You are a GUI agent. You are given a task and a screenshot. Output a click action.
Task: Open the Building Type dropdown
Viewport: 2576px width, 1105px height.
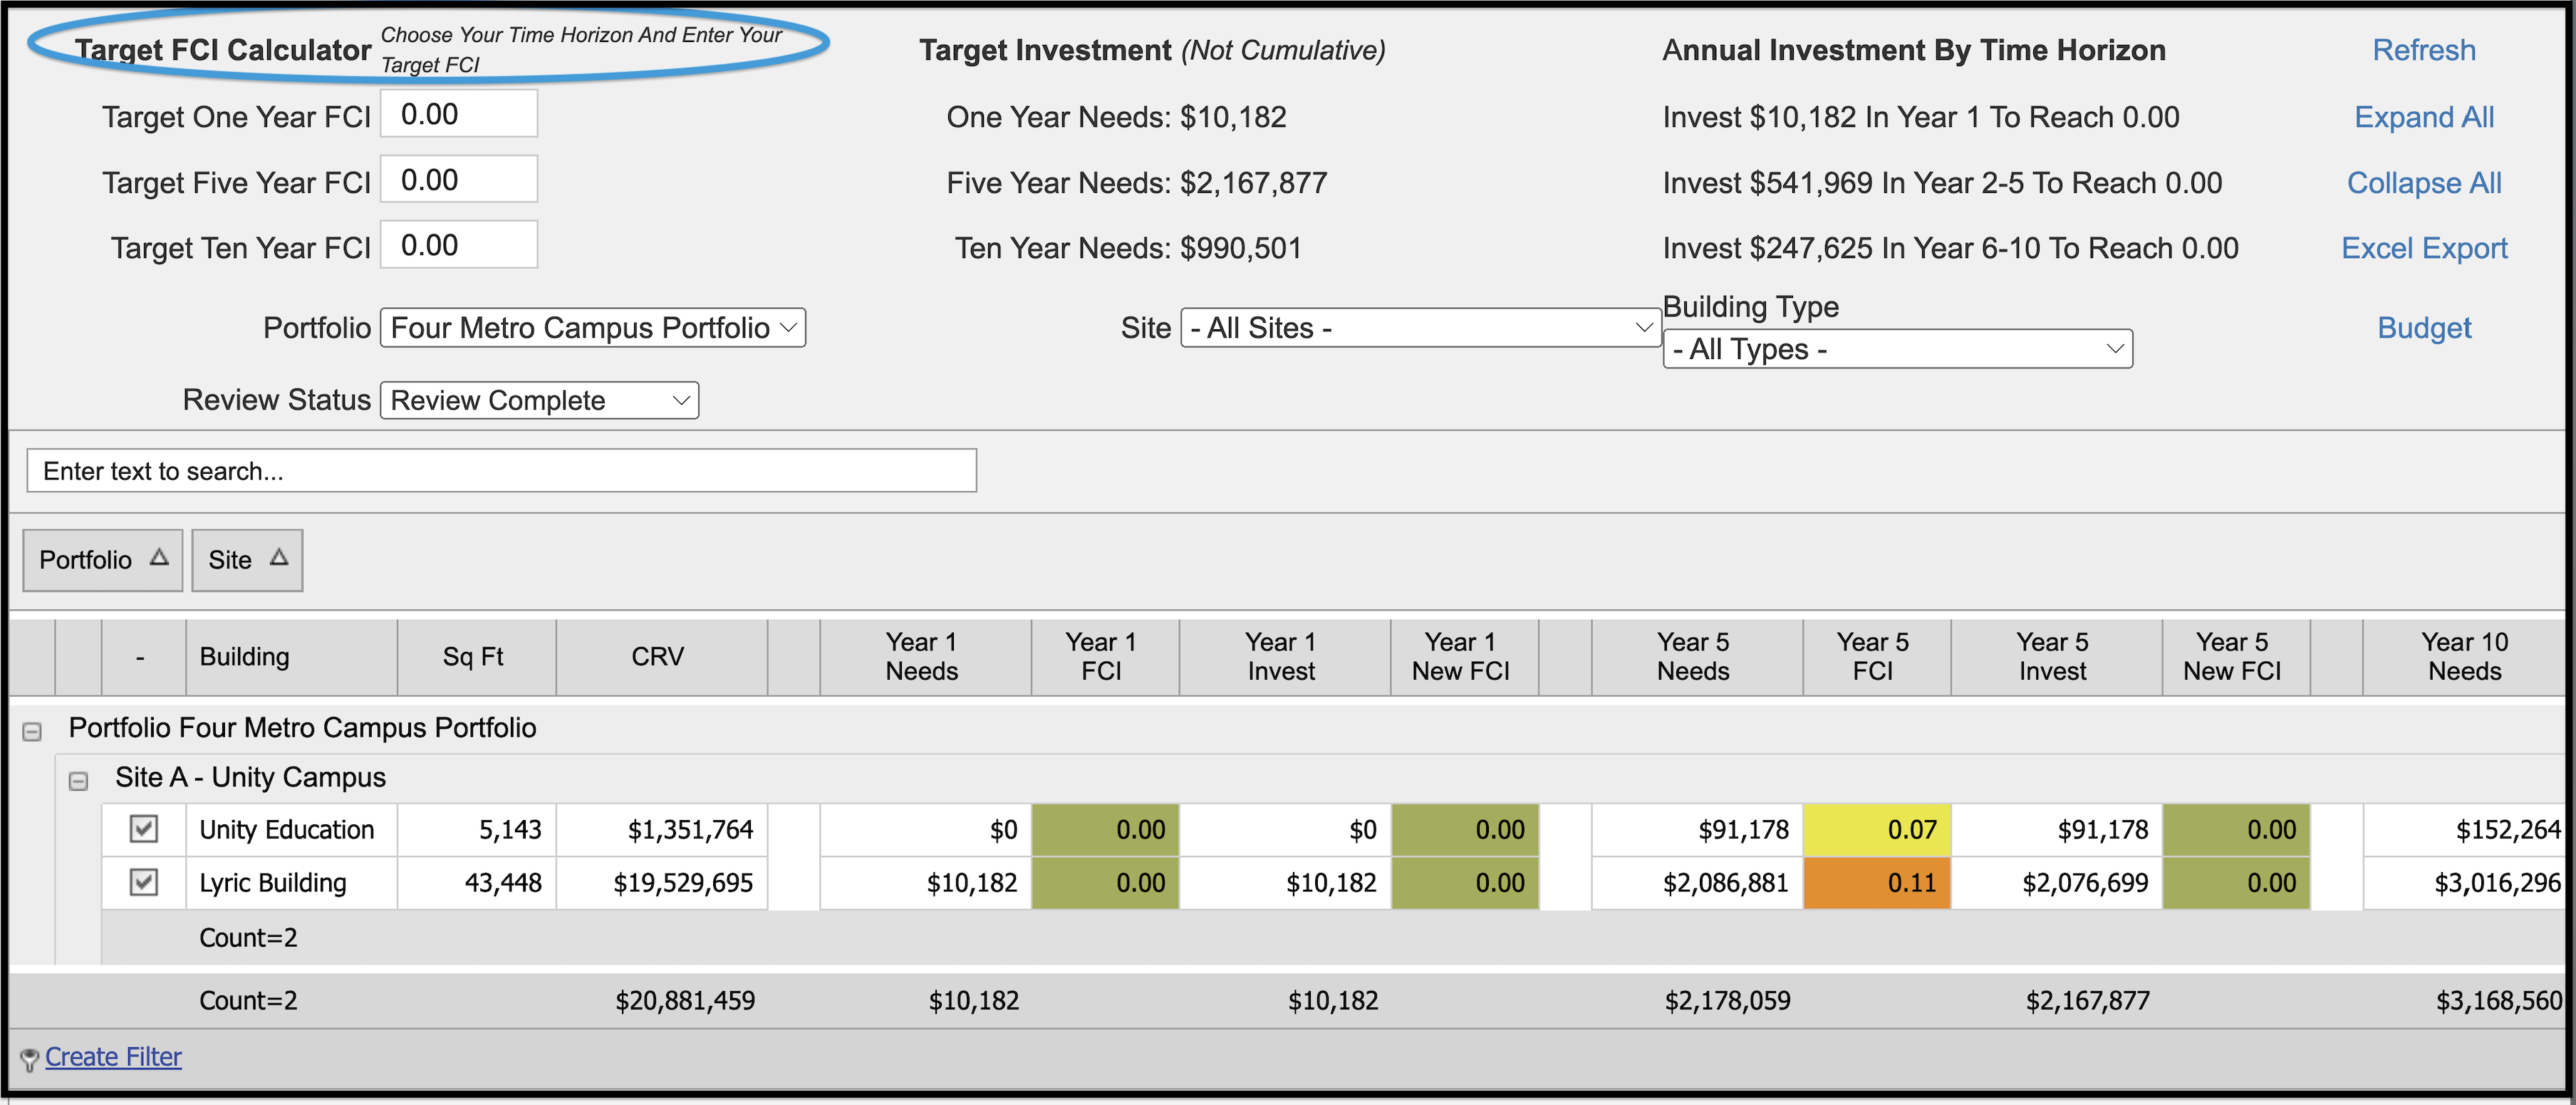[x=1897, y=349]
